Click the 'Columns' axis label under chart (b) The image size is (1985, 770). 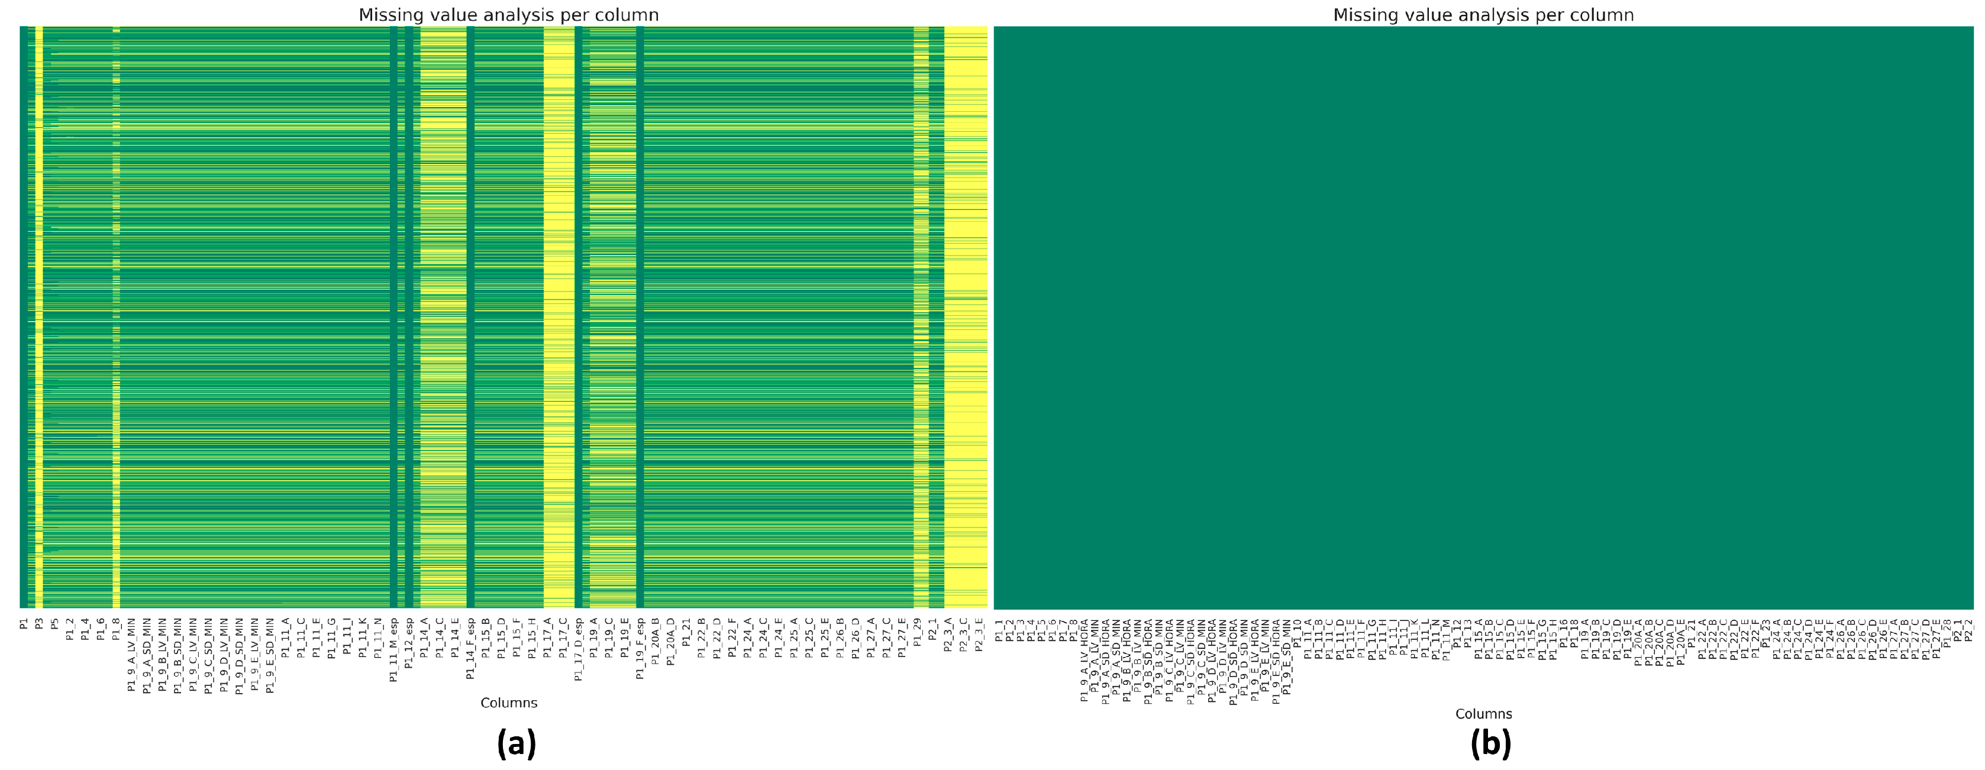point(1483,714)
